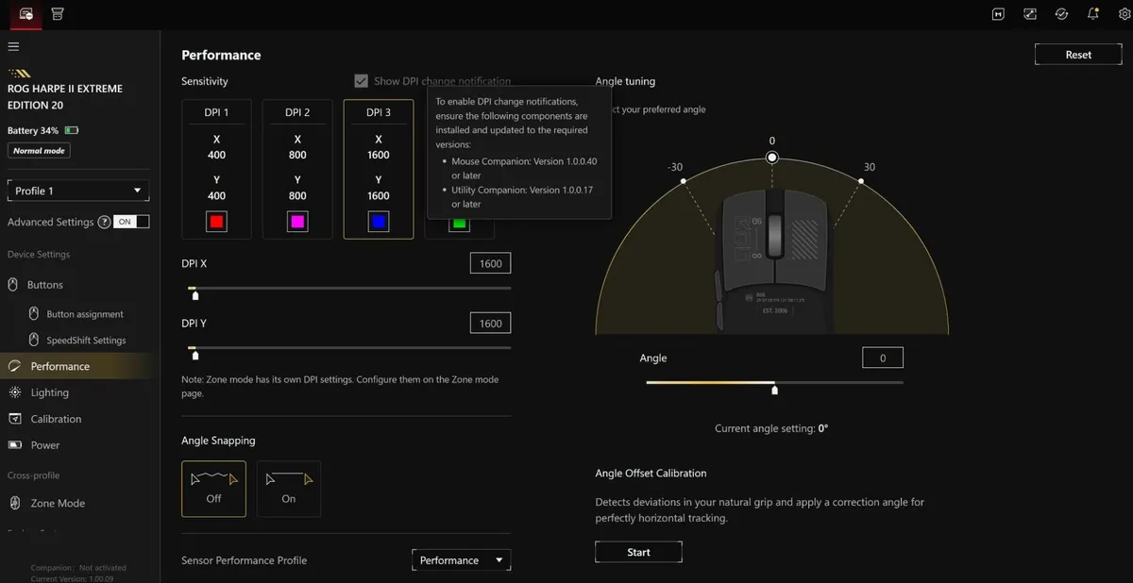Click the -30 angle label on dial
1133x583 pixels.
pos(675,167)
